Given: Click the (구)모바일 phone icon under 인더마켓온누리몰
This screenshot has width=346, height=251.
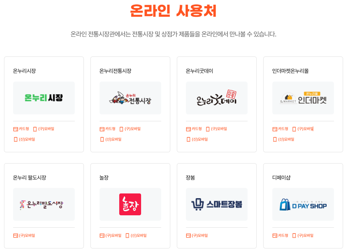Looking at the screenshot, I should [x=294, y=129].
